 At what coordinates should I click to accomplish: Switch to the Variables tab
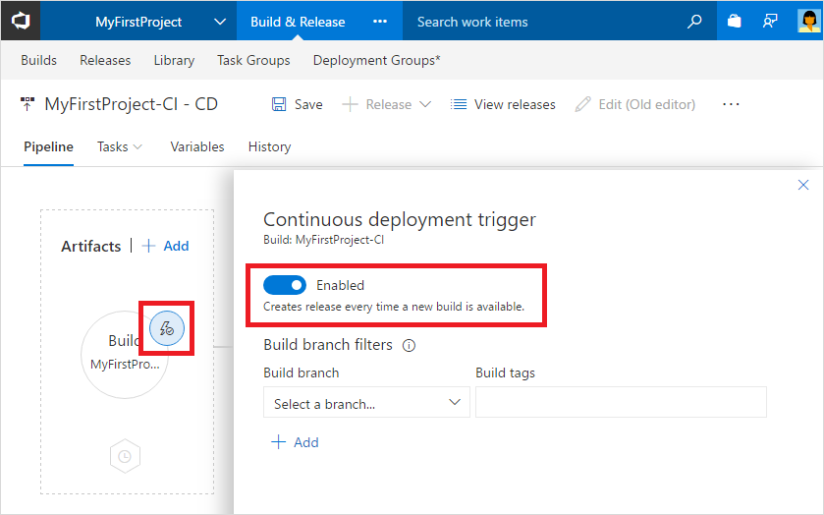197,146
